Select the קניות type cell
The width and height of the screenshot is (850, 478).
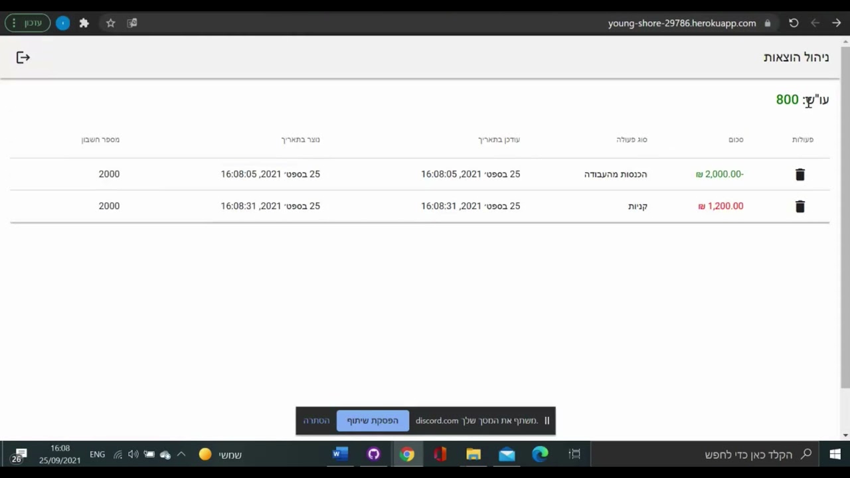pos(637,206)
